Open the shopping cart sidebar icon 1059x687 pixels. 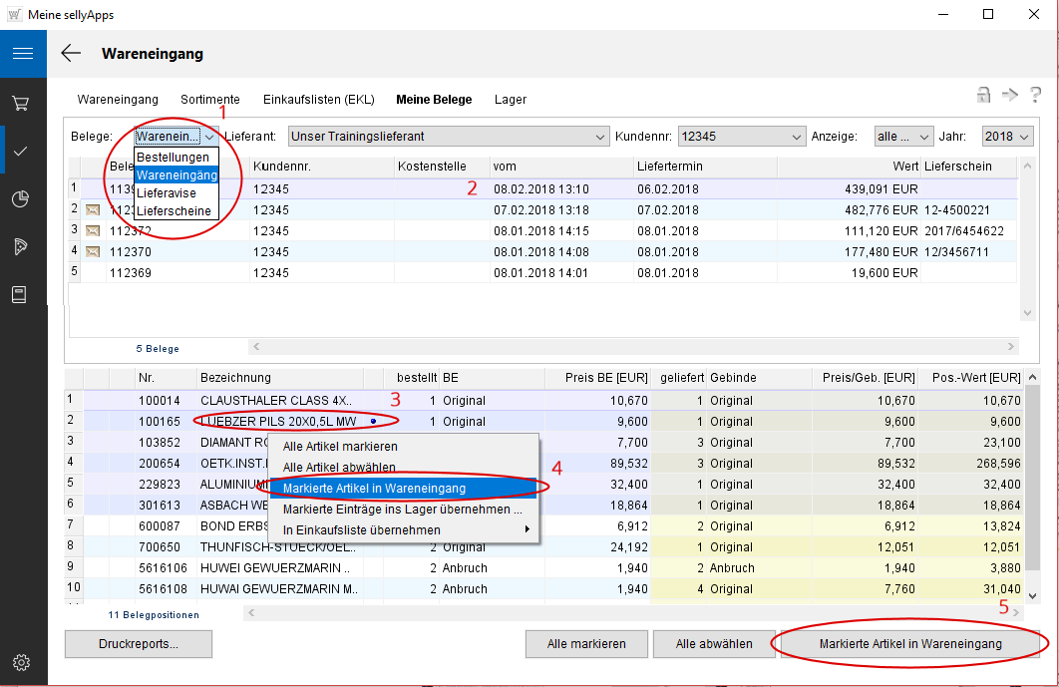tap(21, 103)
